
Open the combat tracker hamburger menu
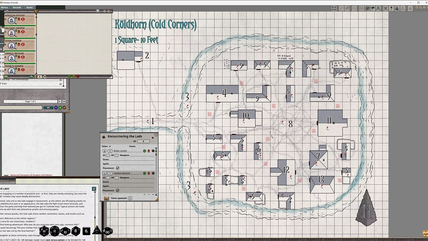[x=98, y=11]
